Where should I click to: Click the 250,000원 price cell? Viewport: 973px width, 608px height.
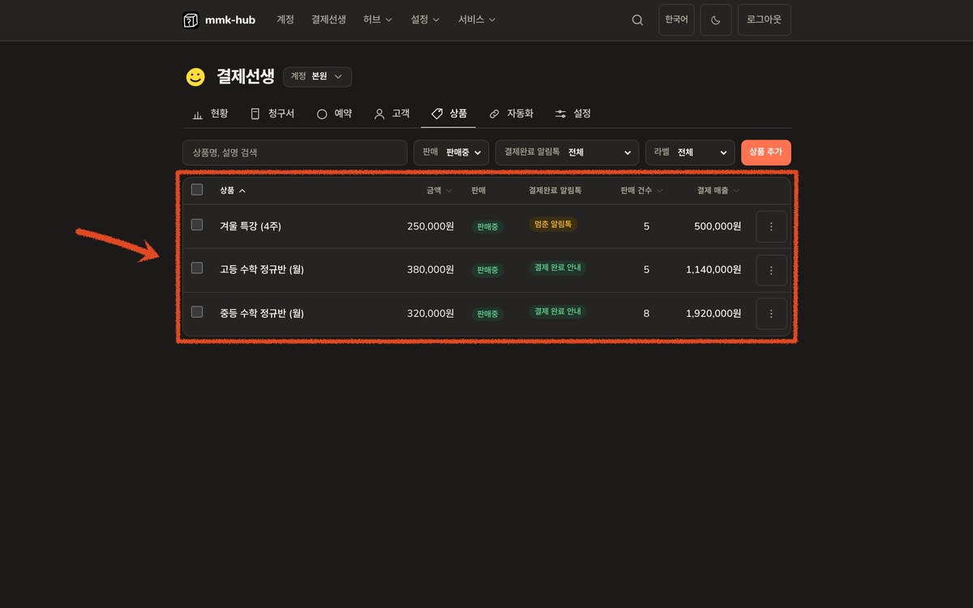point(431,226)
